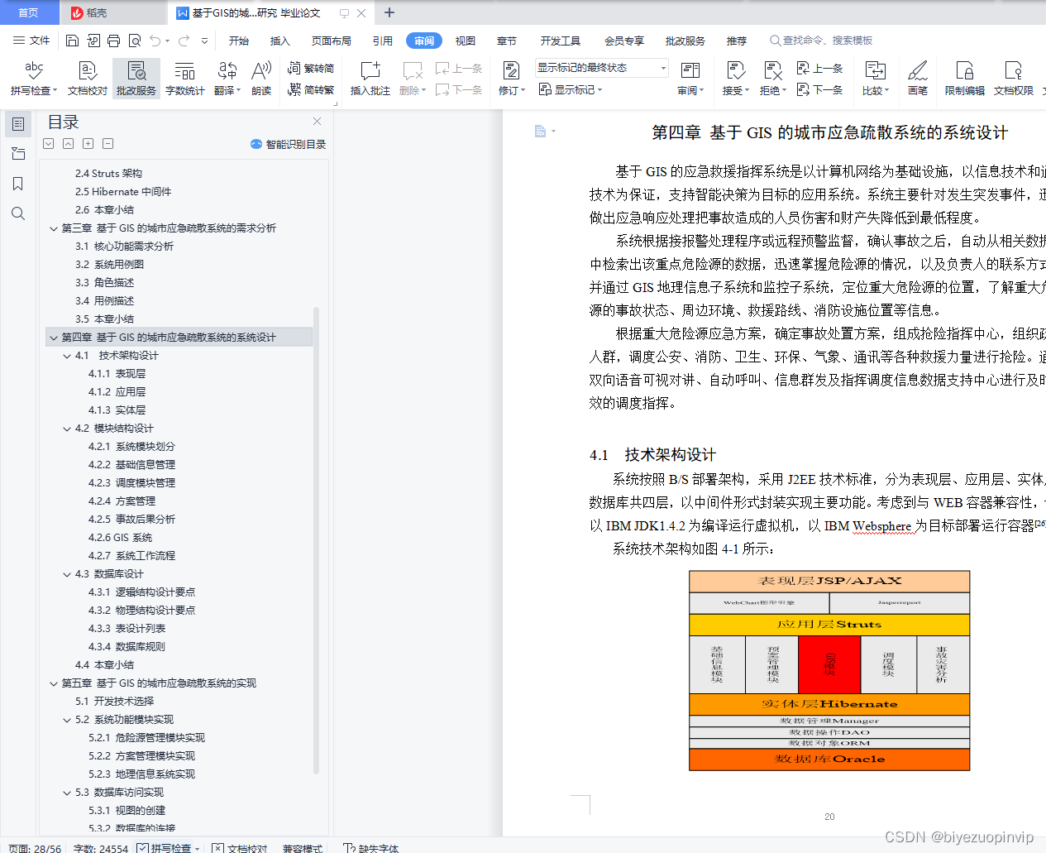Open the 开发工具 ribbon tab
Image resolution: width=1046 pixels, height=853 pixels.
561,41
